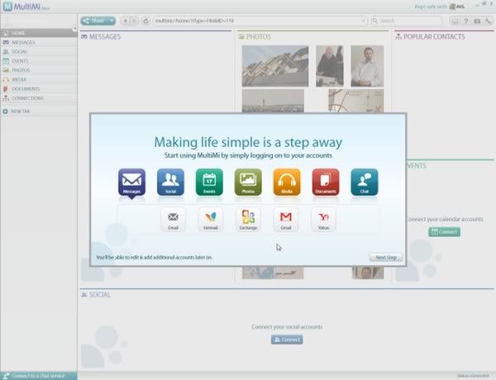Select the Messages category icon
Viewport: 496px width, 380px height.
click(131, 182)
